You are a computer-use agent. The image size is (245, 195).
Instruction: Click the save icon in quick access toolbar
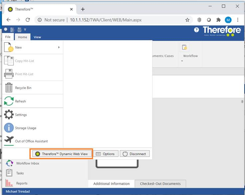click(19, 30)
